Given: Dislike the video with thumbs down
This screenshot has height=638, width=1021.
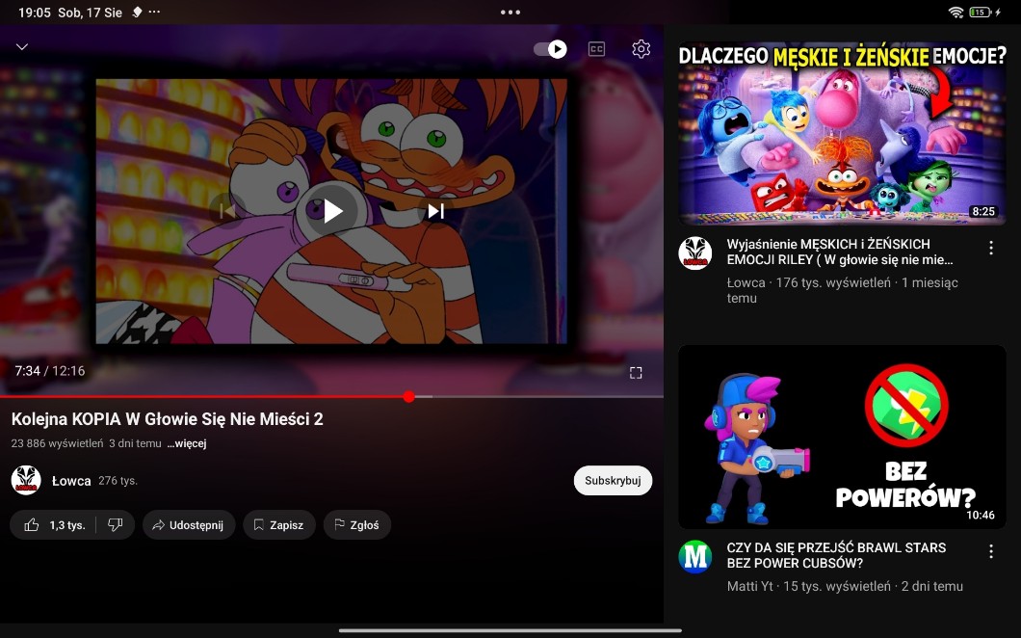Looking at the screenshot, I should [x=115, y=525].
